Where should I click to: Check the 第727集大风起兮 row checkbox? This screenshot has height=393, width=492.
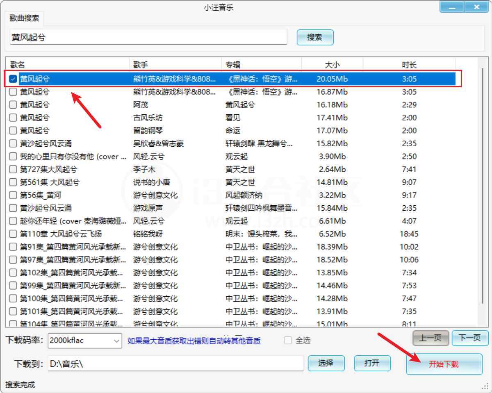click(13, 169)
